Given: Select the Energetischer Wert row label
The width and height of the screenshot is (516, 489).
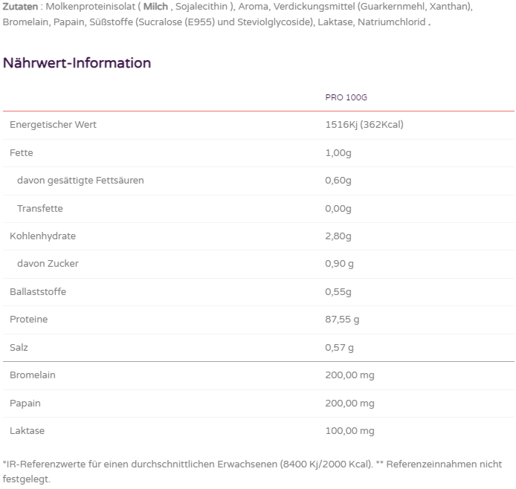Looking at the screenshot, I should [x=53, y=125].
